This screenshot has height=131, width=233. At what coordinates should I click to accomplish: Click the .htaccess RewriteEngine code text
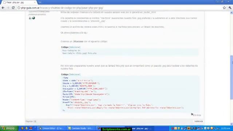[x=71, y=51]
